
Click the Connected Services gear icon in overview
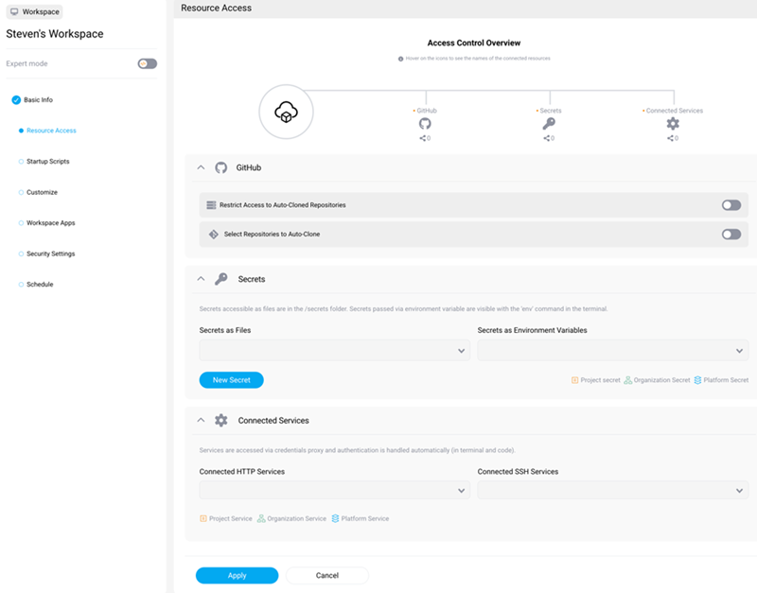(x=673, y=124)
